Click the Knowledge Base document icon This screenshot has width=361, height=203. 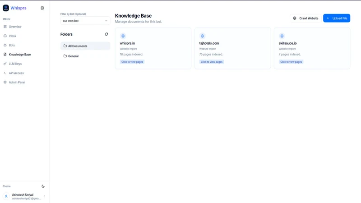(x=5, y=55)
